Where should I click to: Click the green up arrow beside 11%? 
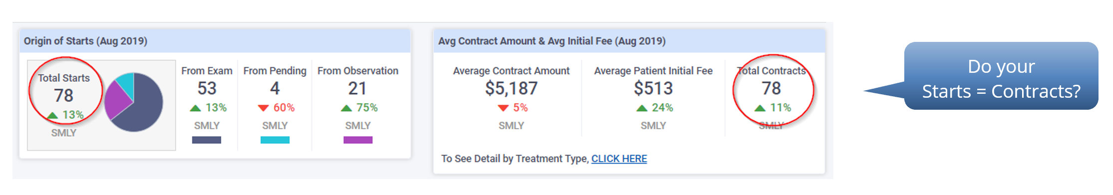tap(760, 108)
